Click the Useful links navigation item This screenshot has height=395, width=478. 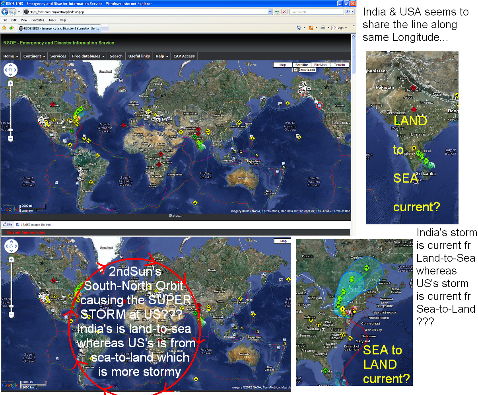pyautogui.click(x=139, y=56)
